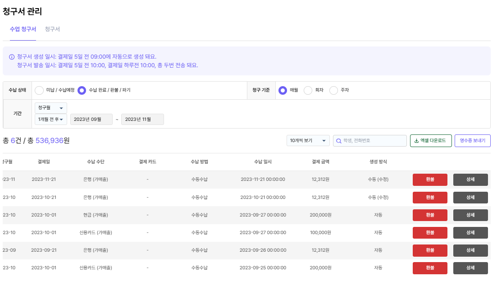Expand the 1개월 전 후 range dropdown

click(51, 119)
